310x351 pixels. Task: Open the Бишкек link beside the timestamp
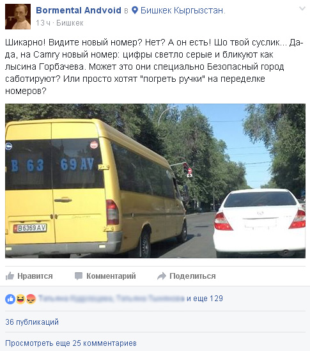(x=70, y=23)
